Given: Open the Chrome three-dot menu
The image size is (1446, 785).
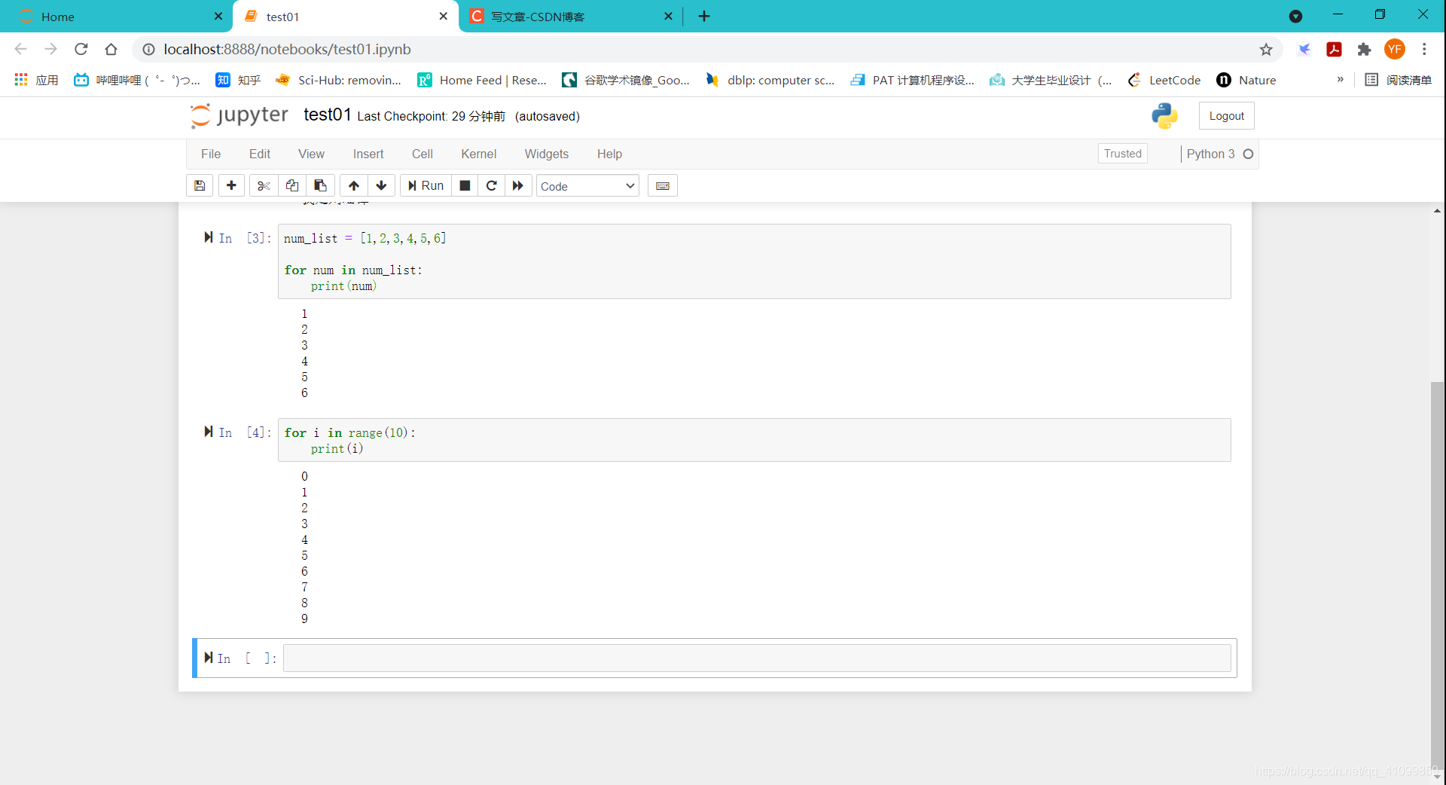Looking at the screenshot, I should pyautogui.click(x=1424, y=49).
